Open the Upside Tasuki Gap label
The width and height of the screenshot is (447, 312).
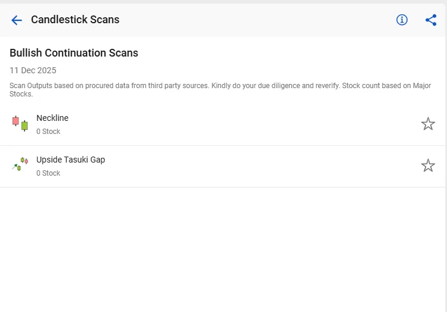(x=70, y=160)
